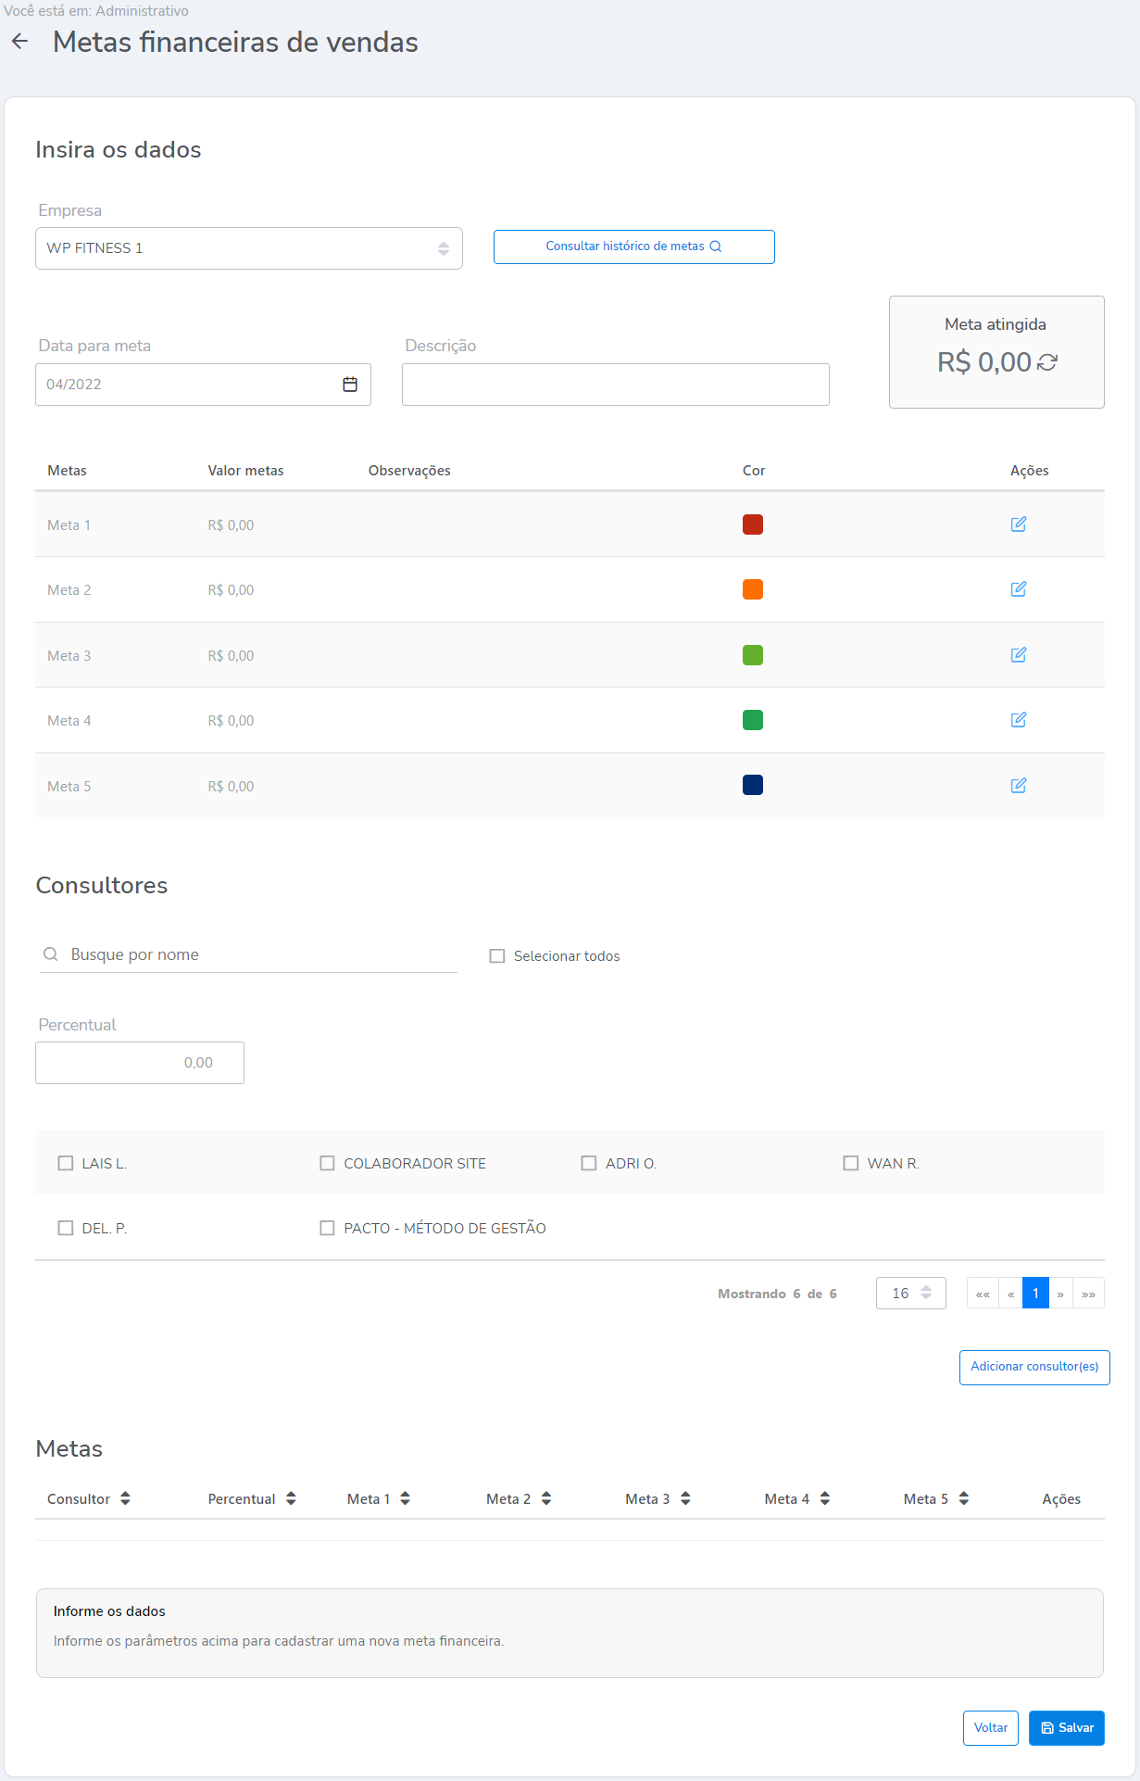Go to pagination page 1

1035,1294
